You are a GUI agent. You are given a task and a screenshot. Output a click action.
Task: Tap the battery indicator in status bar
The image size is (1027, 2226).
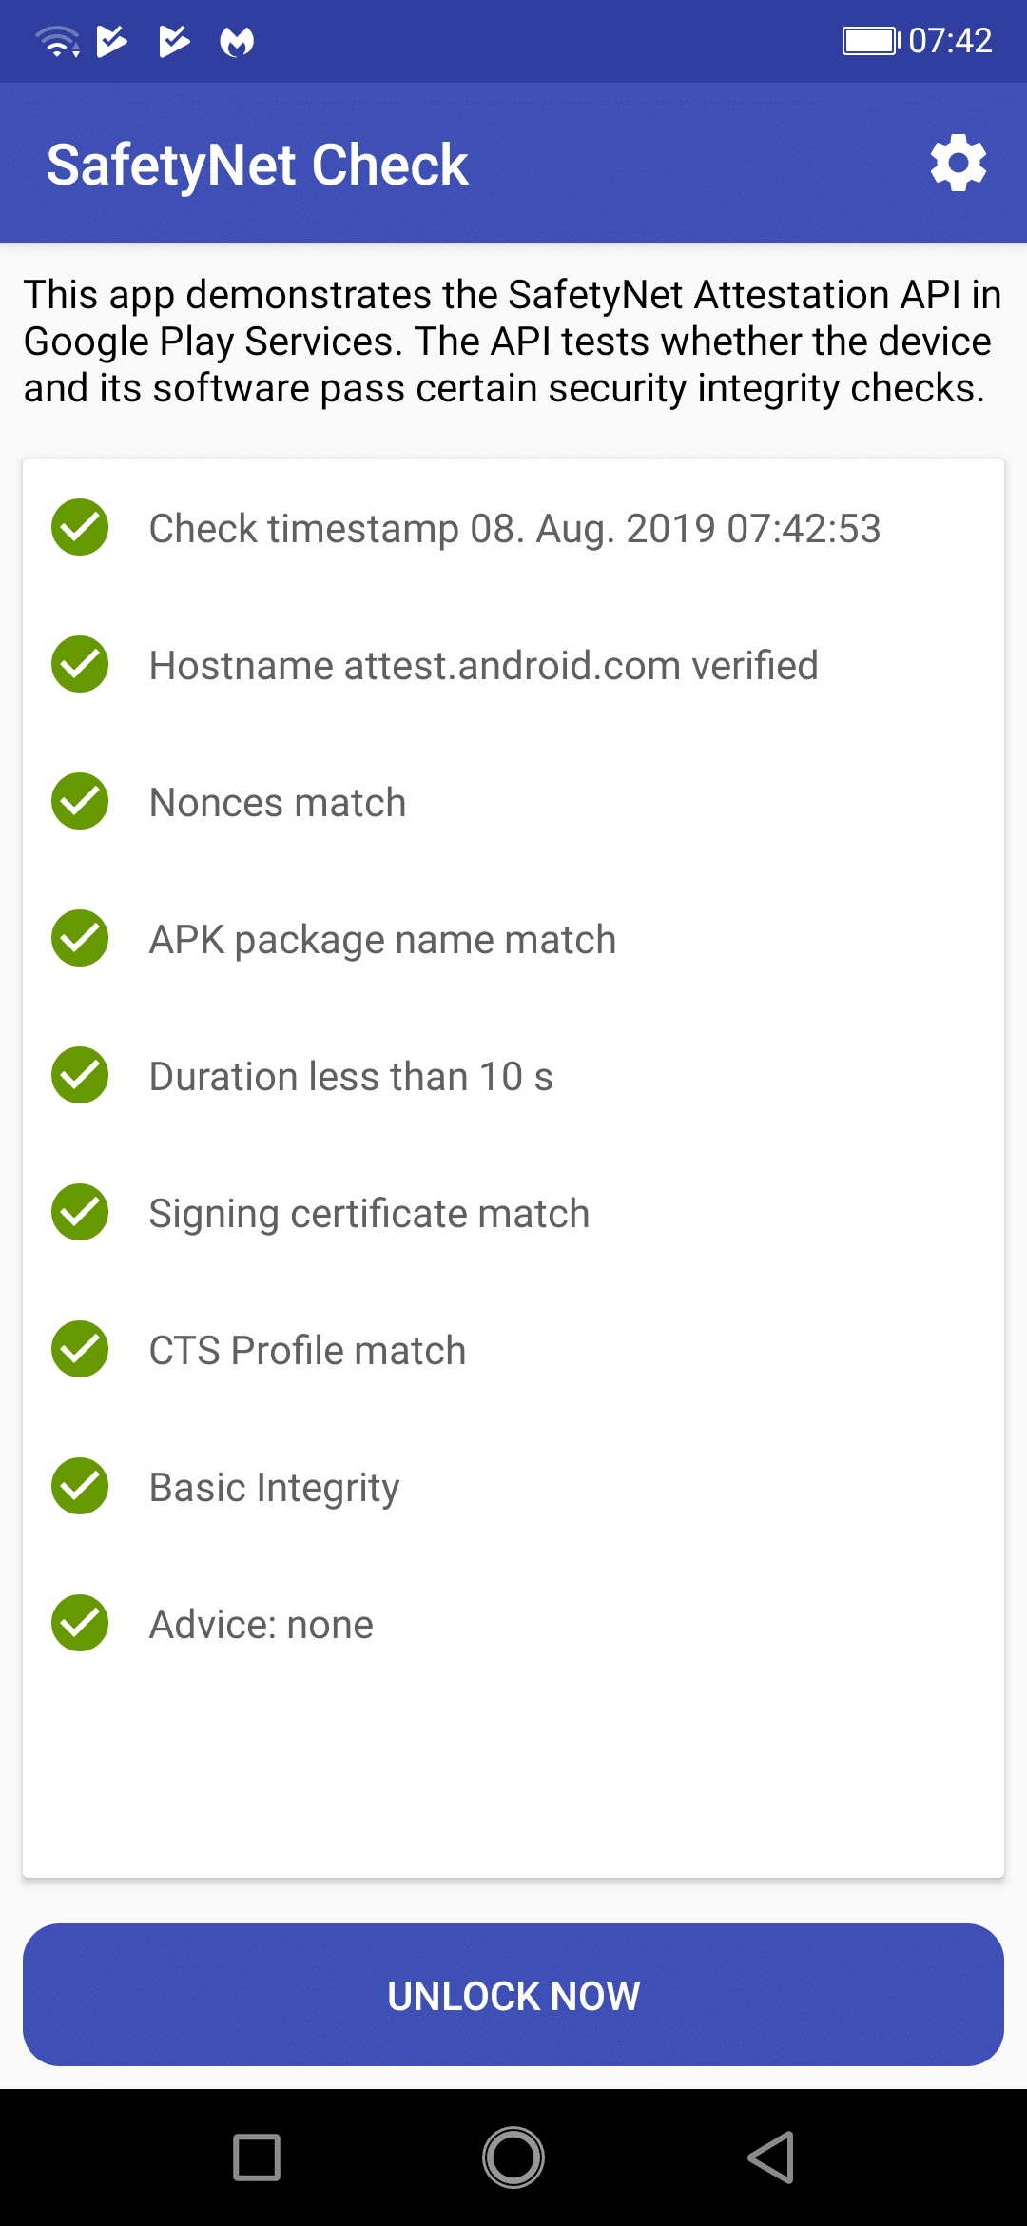pos(871,41)
